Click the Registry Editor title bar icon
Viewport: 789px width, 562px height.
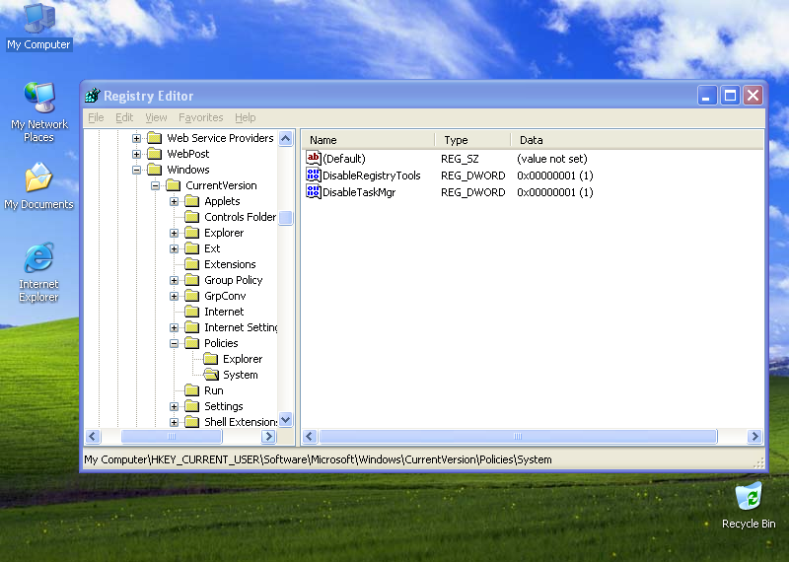(93, 95)
